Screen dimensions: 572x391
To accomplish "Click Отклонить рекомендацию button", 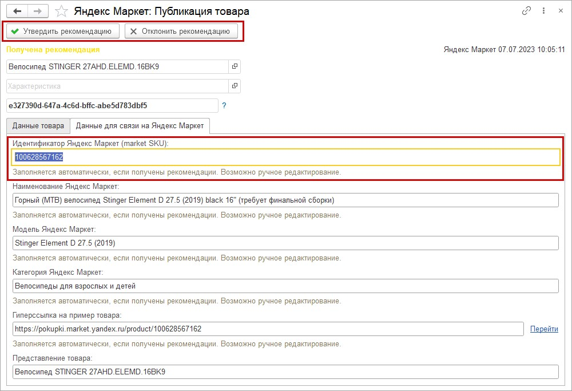I will click(x=181, y=31).
